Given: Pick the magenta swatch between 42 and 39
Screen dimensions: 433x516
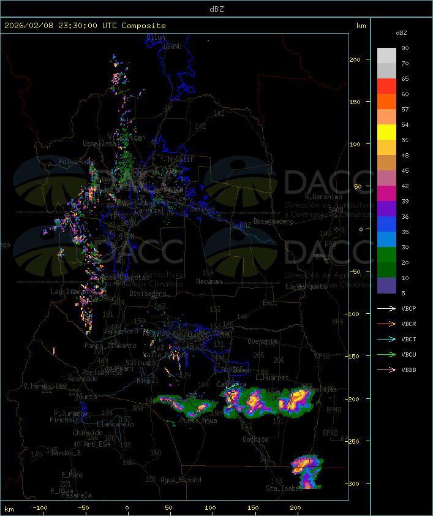Looking at the screenshot, I should coord(386,193).
